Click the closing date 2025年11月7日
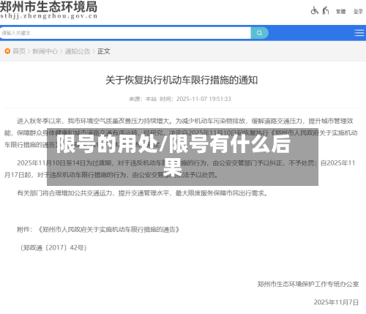 pyautogui.click(x=336, y=302)
